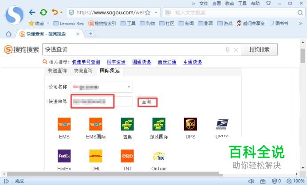This screenshot has height=185, width=307.
Task: Show more bookmarks with chevron
Action: tap(300, 24)
